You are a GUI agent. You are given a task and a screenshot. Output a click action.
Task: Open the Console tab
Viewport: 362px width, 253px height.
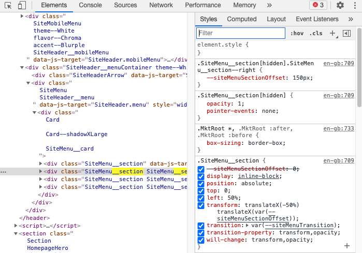[x=90, y=5]
